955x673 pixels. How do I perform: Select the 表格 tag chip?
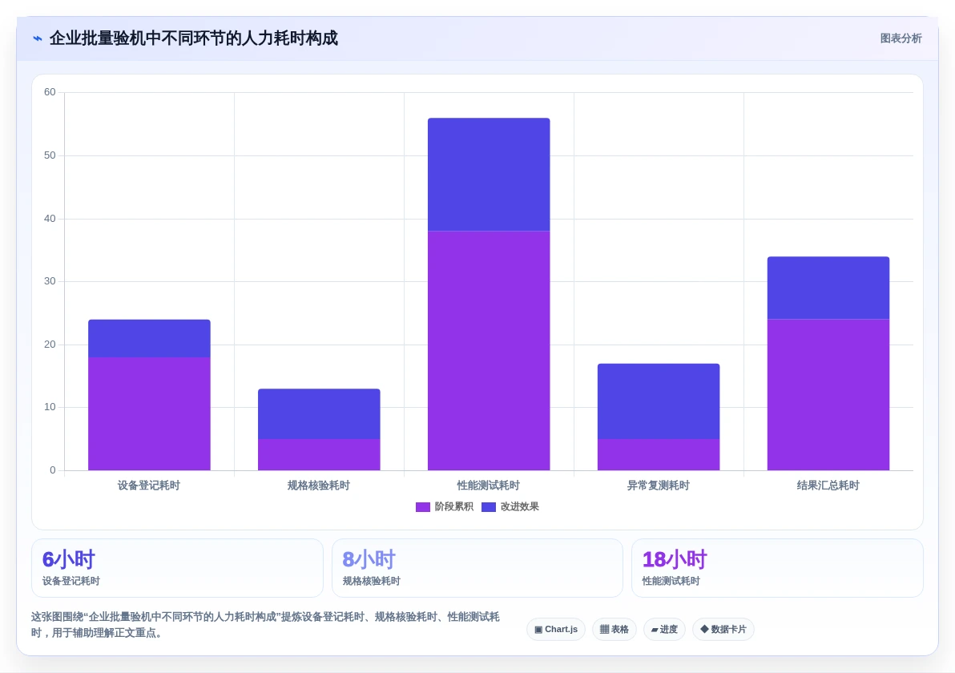point(614,629)
